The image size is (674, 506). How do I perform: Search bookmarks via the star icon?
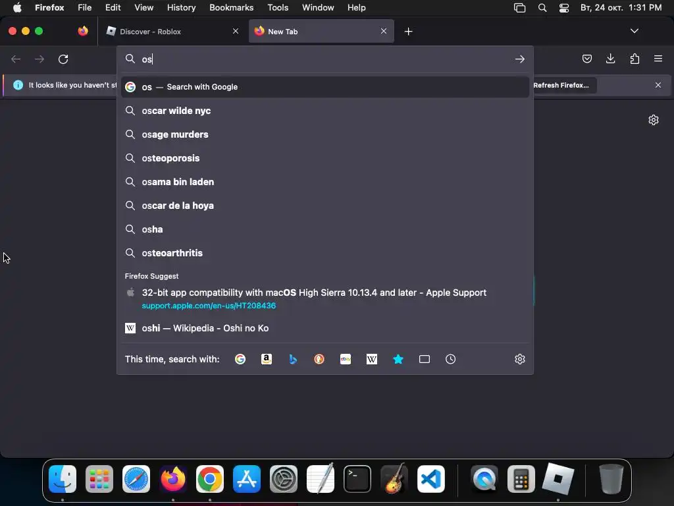(398, 359)
